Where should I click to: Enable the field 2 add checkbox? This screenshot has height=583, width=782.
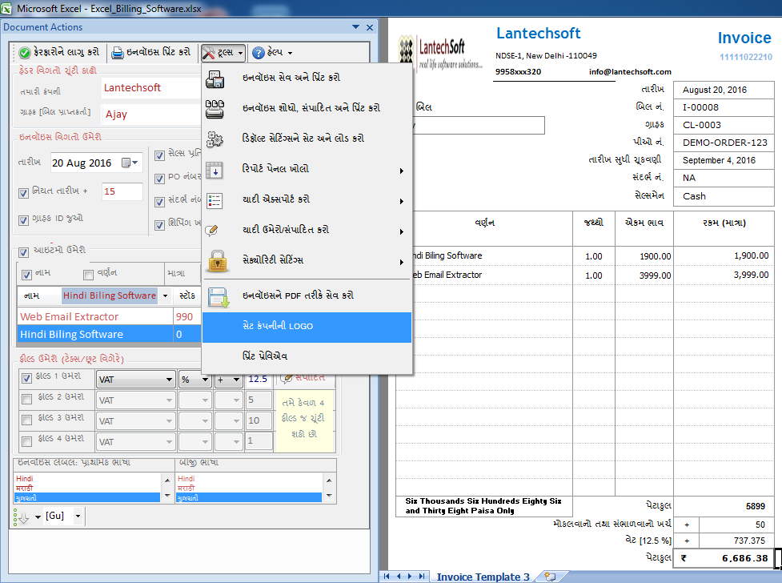[x=27, y=399]
